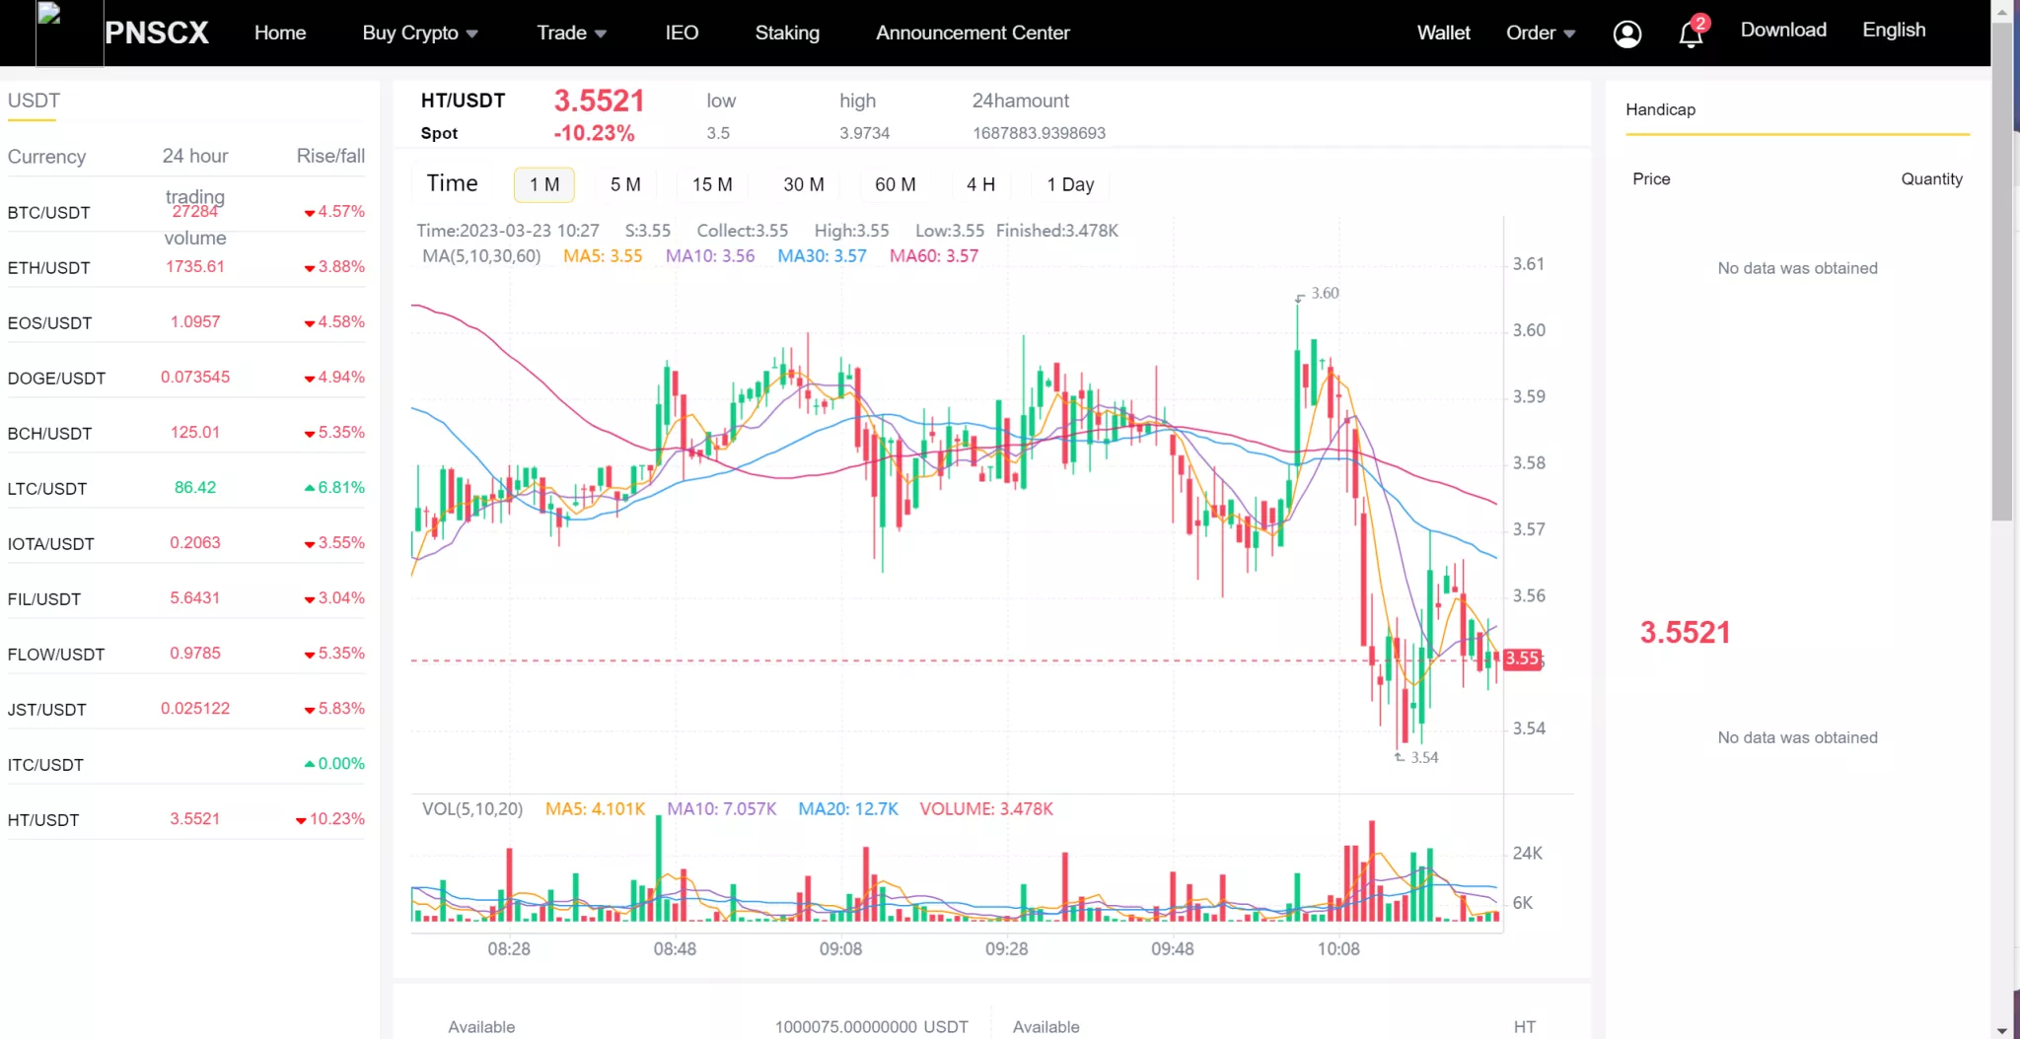The image size is (2020, 1039).
Task: Select the USDT market tab
Action: tap(34, 101)
